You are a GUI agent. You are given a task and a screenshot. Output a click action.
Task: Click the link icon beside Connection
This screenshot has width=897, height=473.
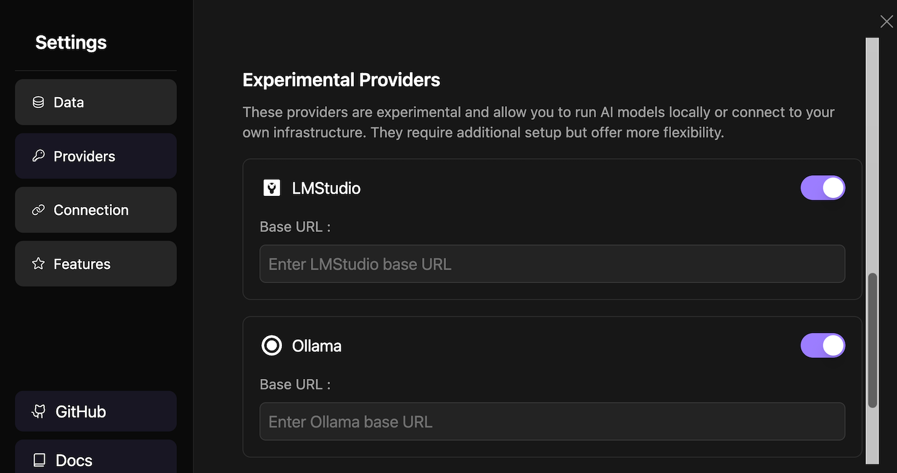click(38, 210)
